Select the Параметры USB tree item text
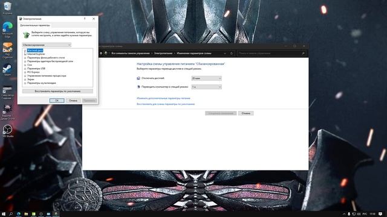Screen dimensions: 387x217 [x=36, y=69]
